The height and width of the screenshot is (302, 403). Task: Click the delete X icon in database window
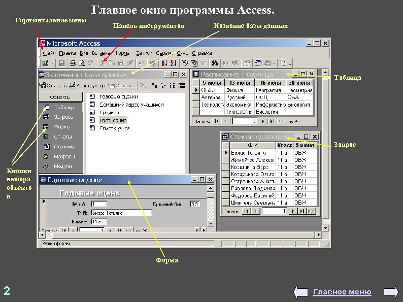click(x=143, y=85)
